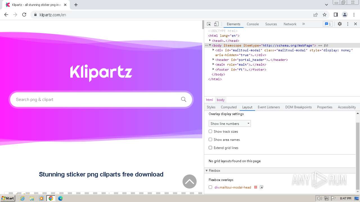The width and height of the screenshot is (360, 202).
Task: Click the address bar URL
Action: click(x=53, y=15)
